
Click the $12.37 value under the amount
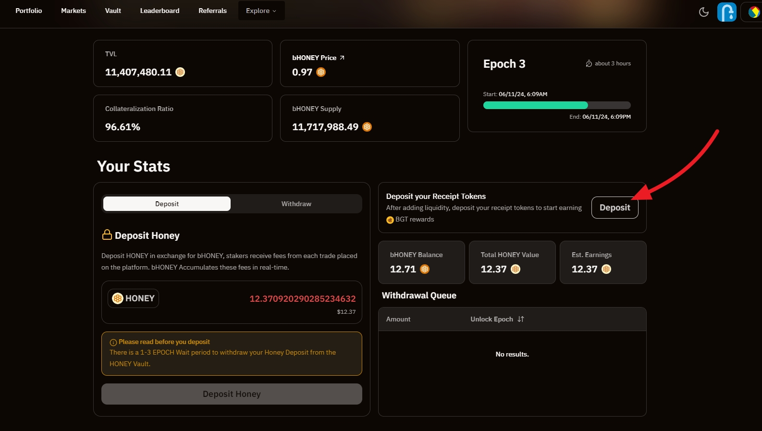(346, 312)
